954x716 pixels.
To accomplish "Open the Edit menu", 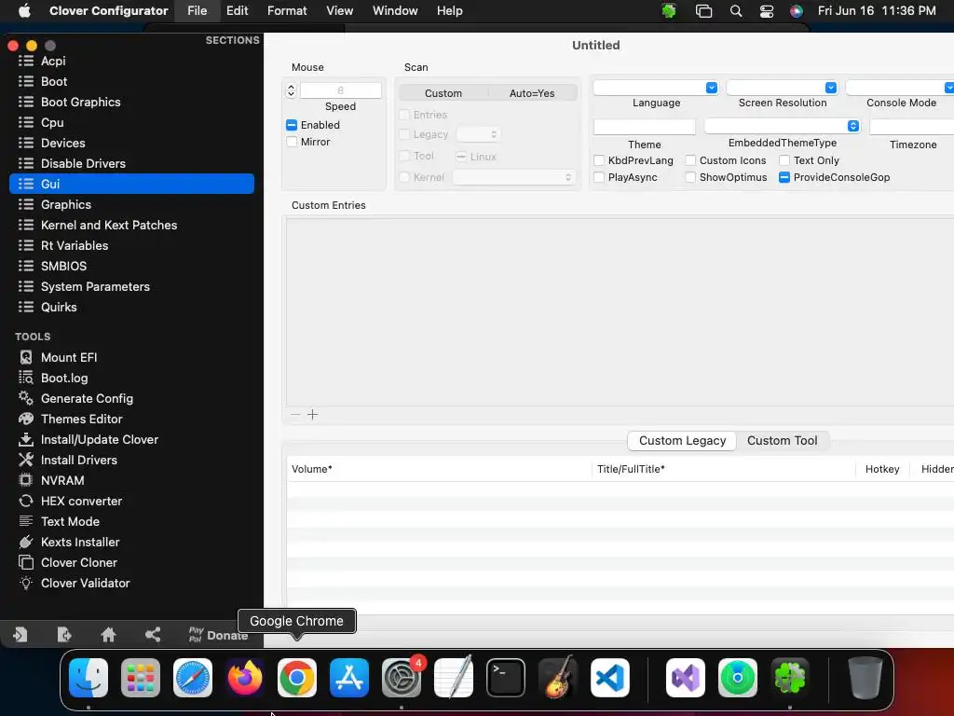I will pos(238,11).
